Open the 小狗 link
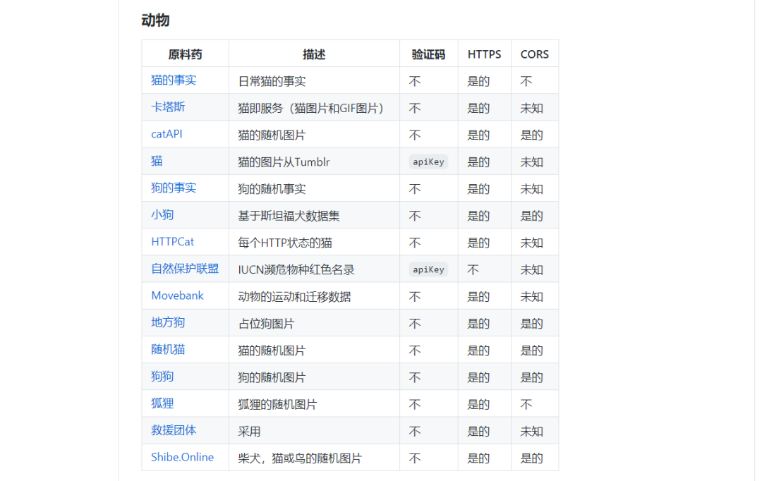762x481 pixels. pyautogui.click(x=162, y=214)
